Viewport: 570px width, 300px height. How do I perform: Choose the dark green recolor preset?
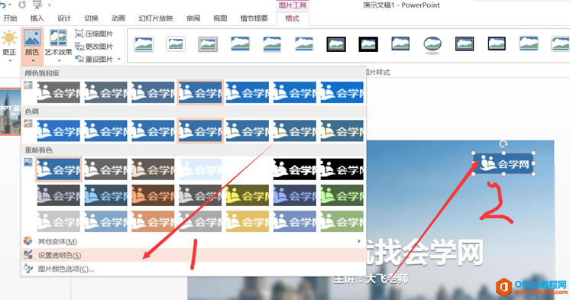pyautogui.click(x=342, y=195)
